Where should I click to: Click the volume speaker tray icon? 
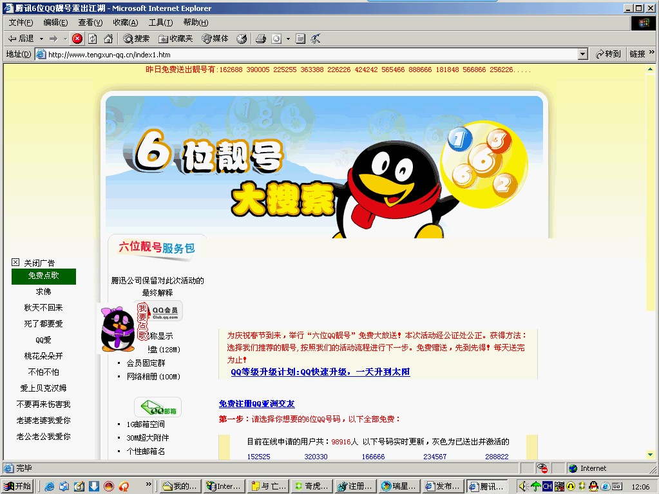[522, 486]
